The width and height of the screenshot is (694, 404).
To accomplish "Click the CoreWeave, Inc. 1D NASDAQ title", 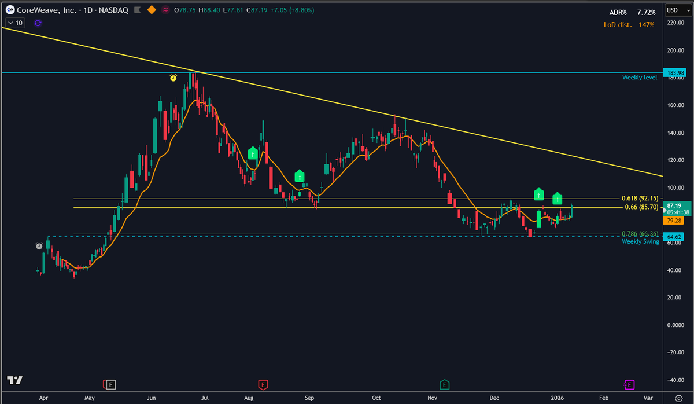I will (x=73, y=10).
